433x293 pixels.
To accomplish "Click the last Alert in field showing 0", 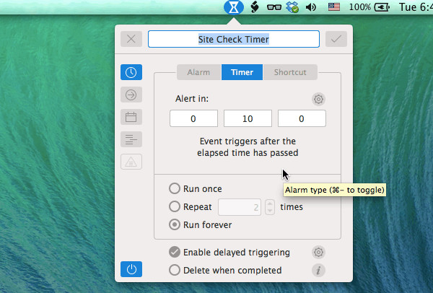I will (x=302, y=118).
